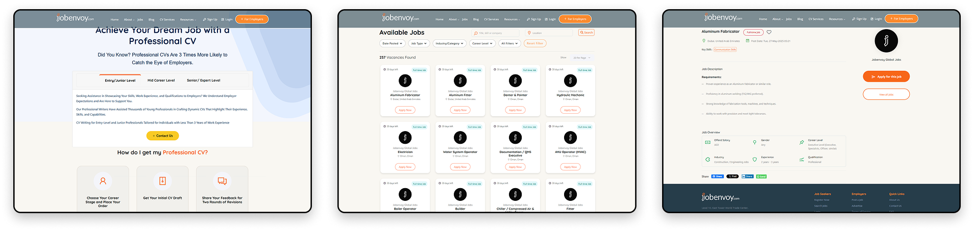Click the jobenvoy logo on the CV page
The height and width of the screenshot is (231, 974).
tap(75, 18)
